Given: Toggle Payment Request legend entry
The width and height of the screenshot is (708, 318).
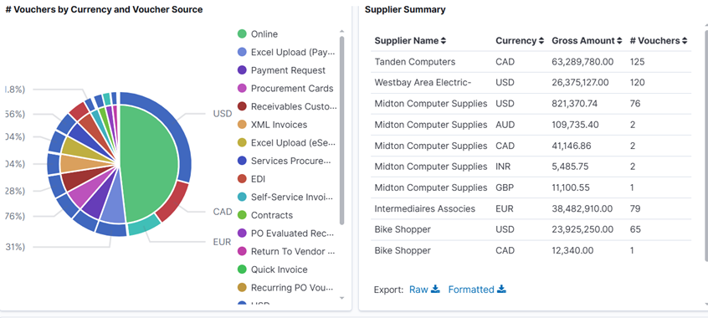Looking at the screenshot, I should click(281, 70).
